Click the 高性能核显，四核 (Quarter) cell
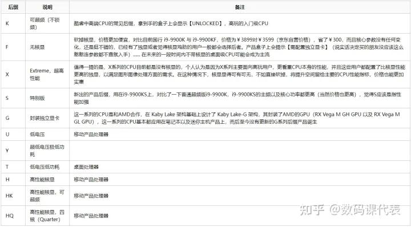This screenshot has height=227, width=411. pyautogui.click(x=47, y=216)
